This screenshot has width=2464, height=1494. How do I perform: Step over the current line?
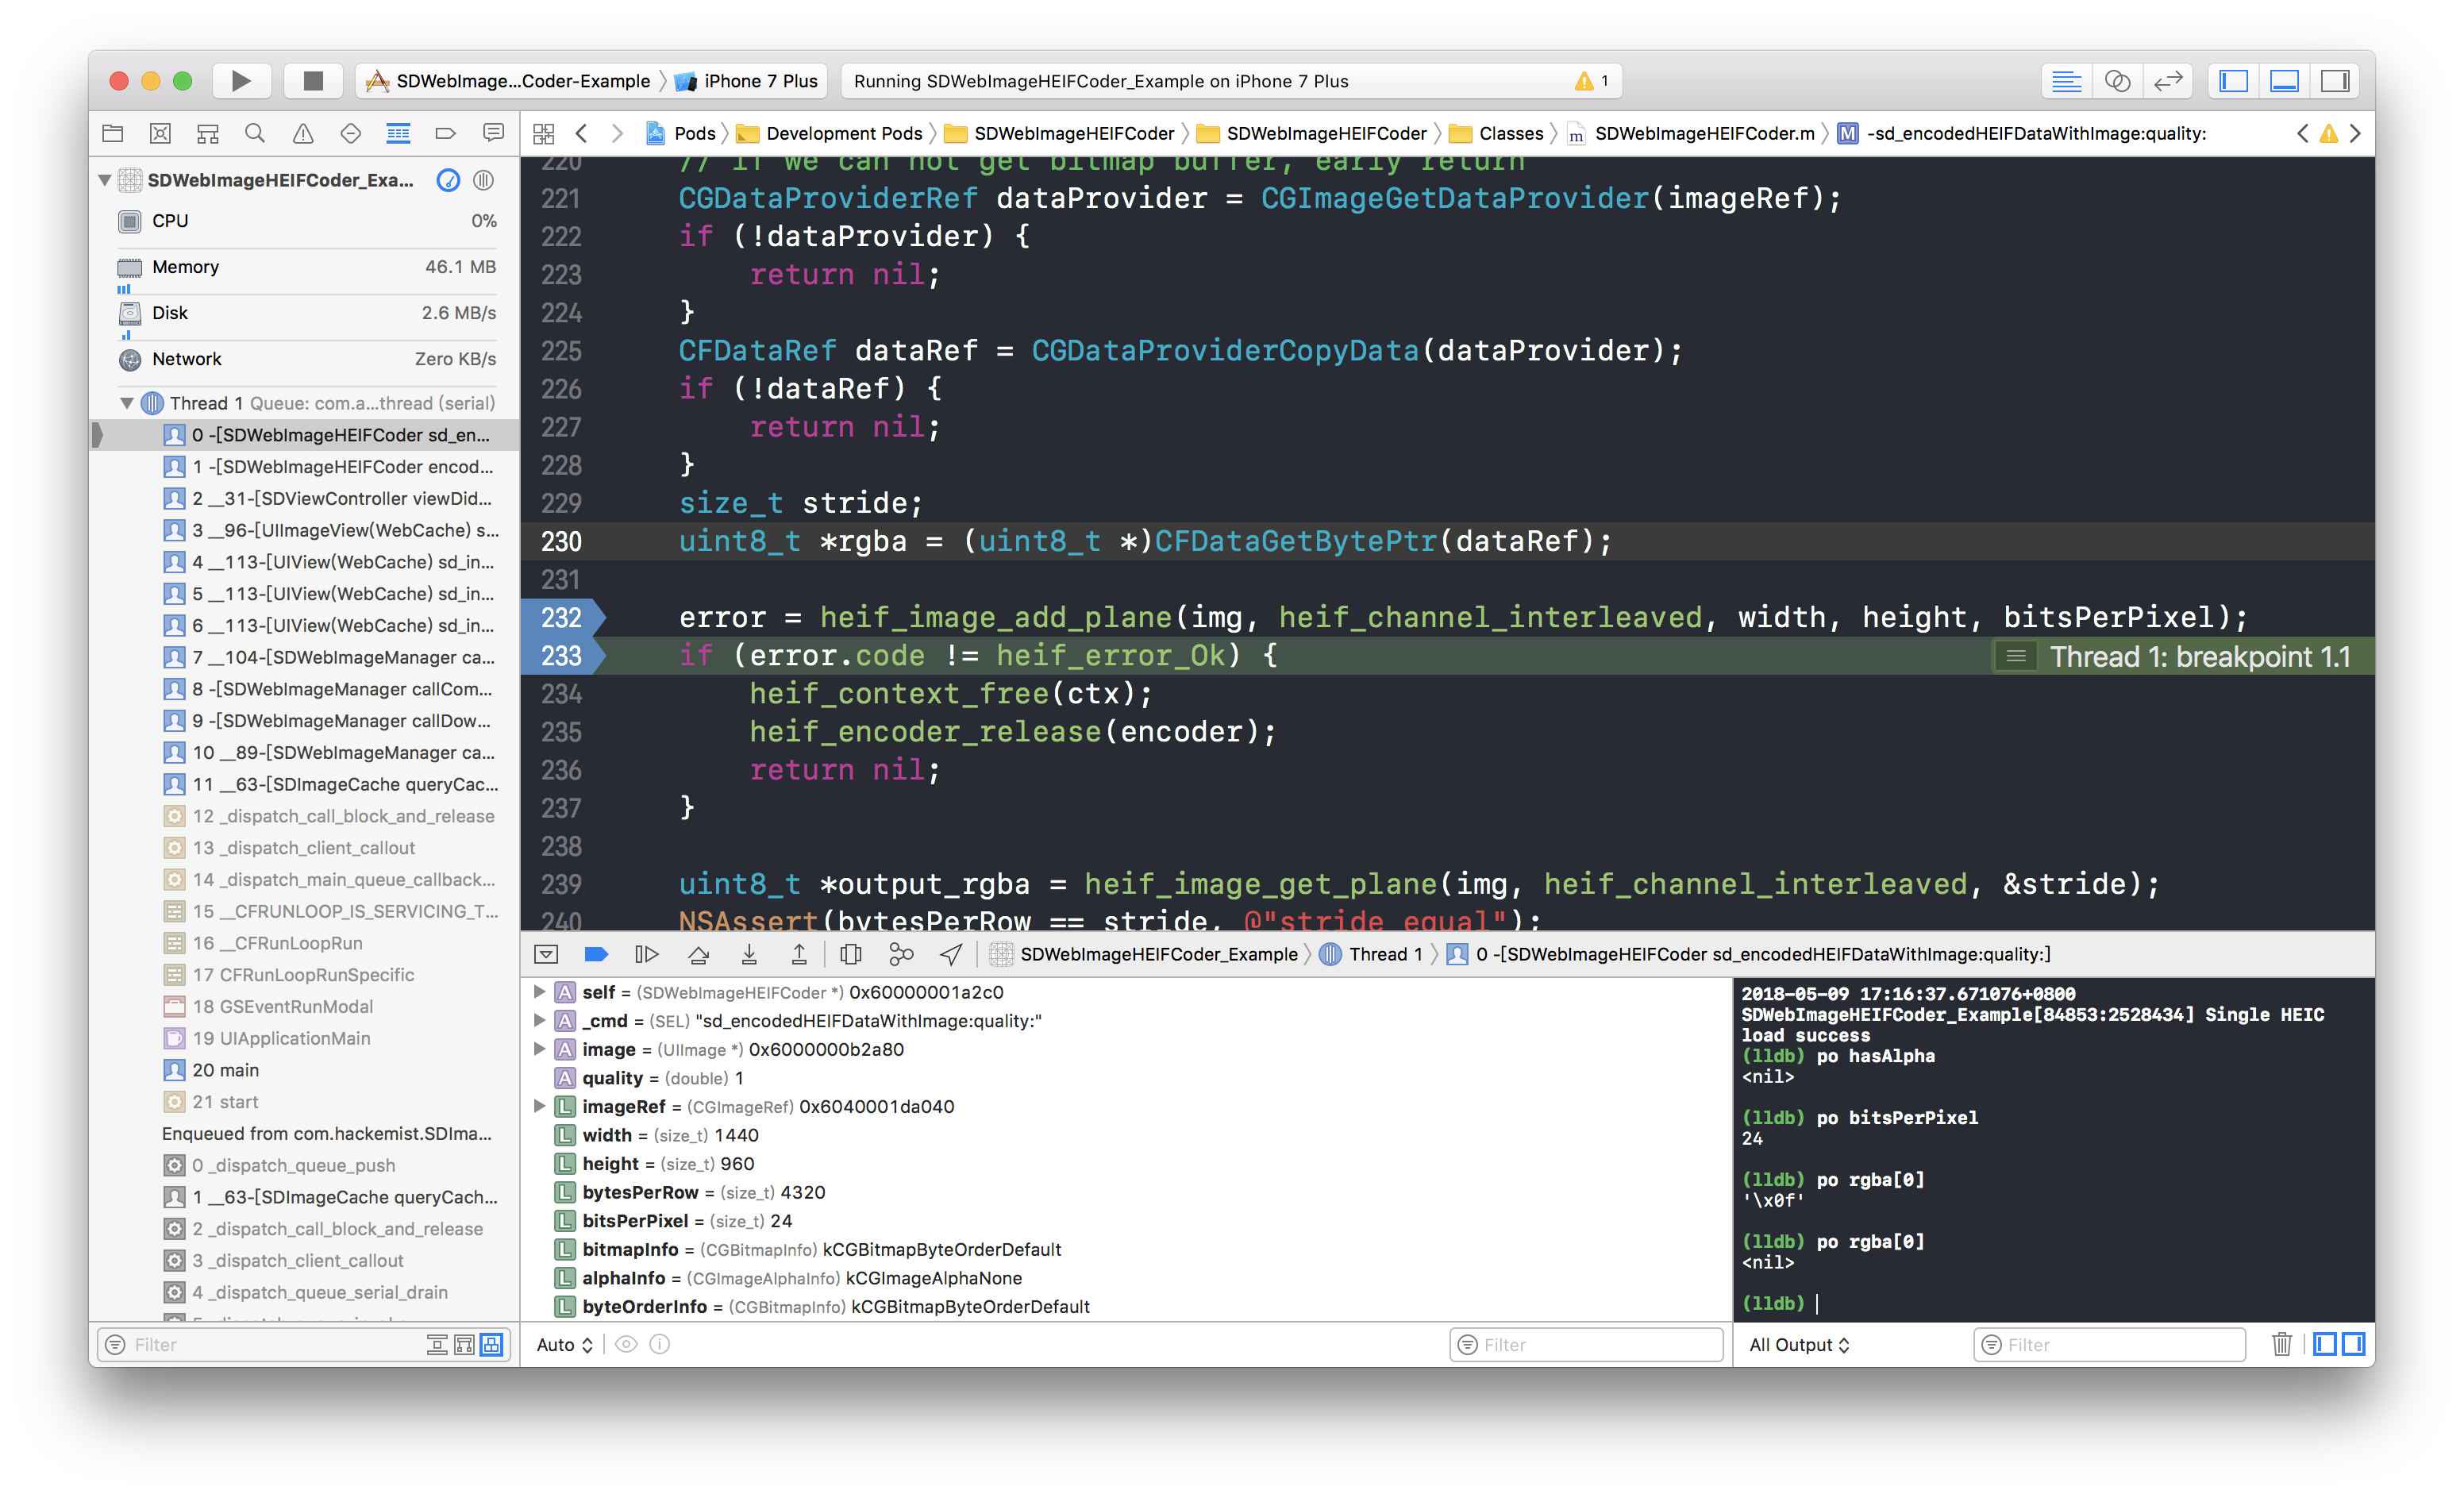click(x=698, y=954)
